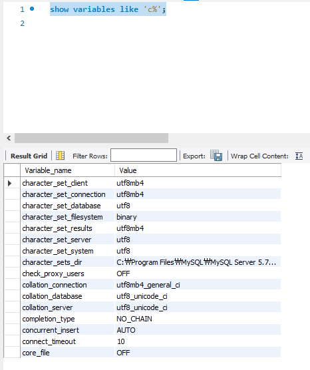
Task: Select the completion_type cell
Action: point(67,319)
